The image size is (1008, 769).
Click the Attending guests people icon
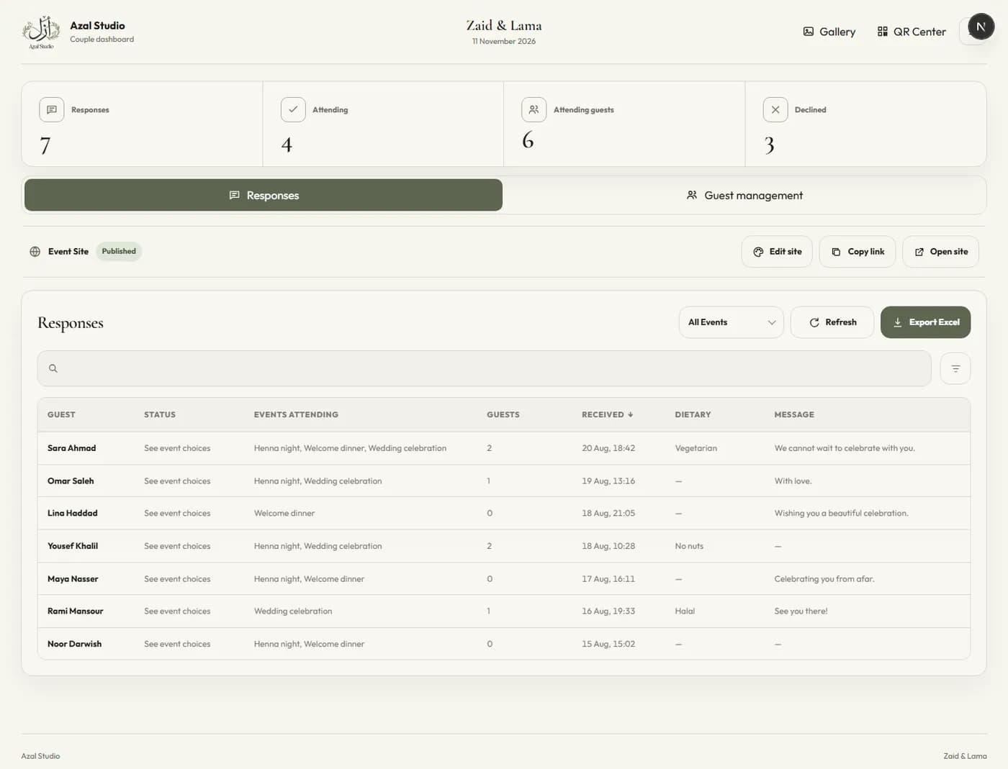(x=534, y=110)
